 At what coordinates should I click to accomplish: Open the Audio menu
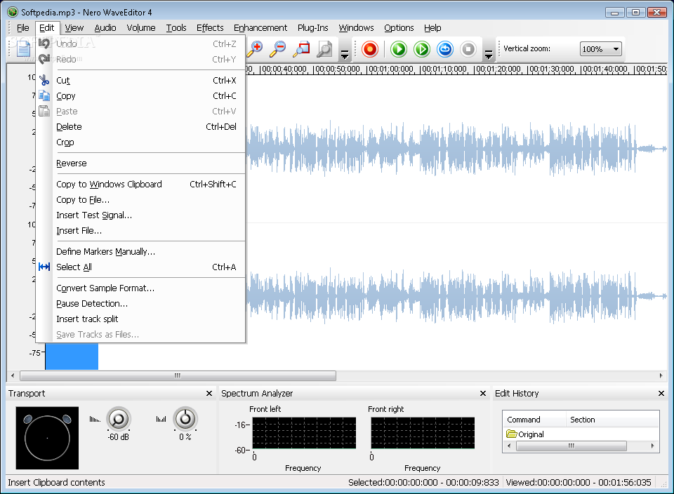tap(105, 28)
